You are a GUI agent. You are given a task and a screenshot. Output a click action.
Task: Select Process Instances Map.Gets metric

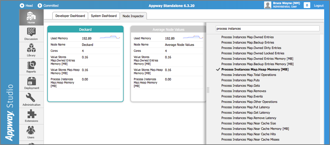point(241,86)
